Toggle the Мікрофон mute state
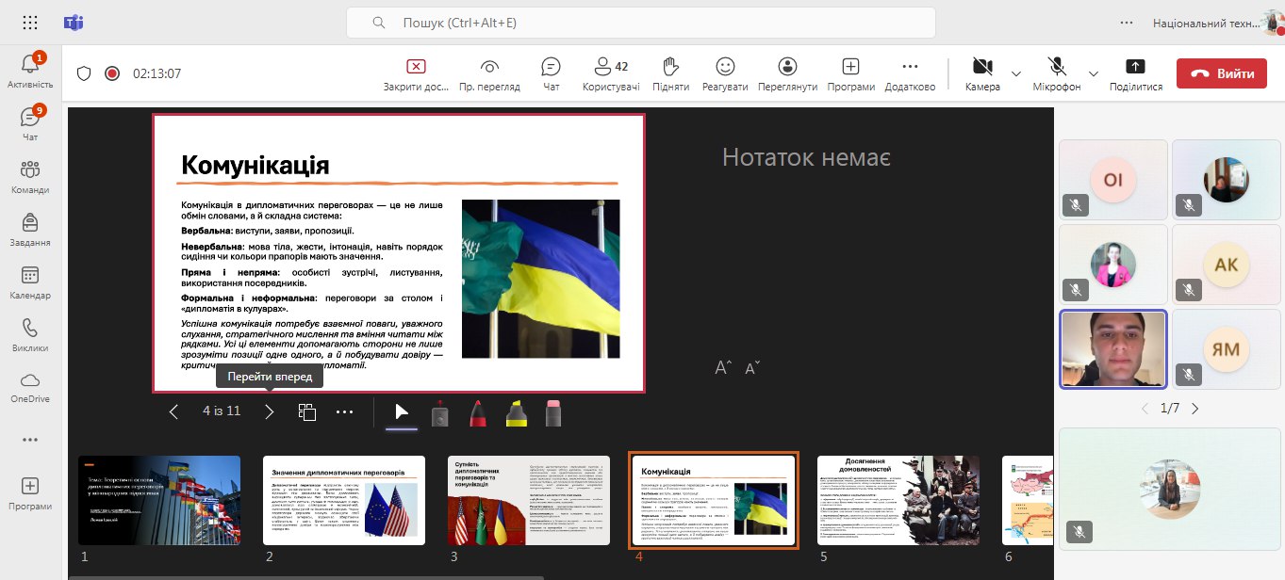The width and height of the screenshot is (1285, 580). 1056,72
